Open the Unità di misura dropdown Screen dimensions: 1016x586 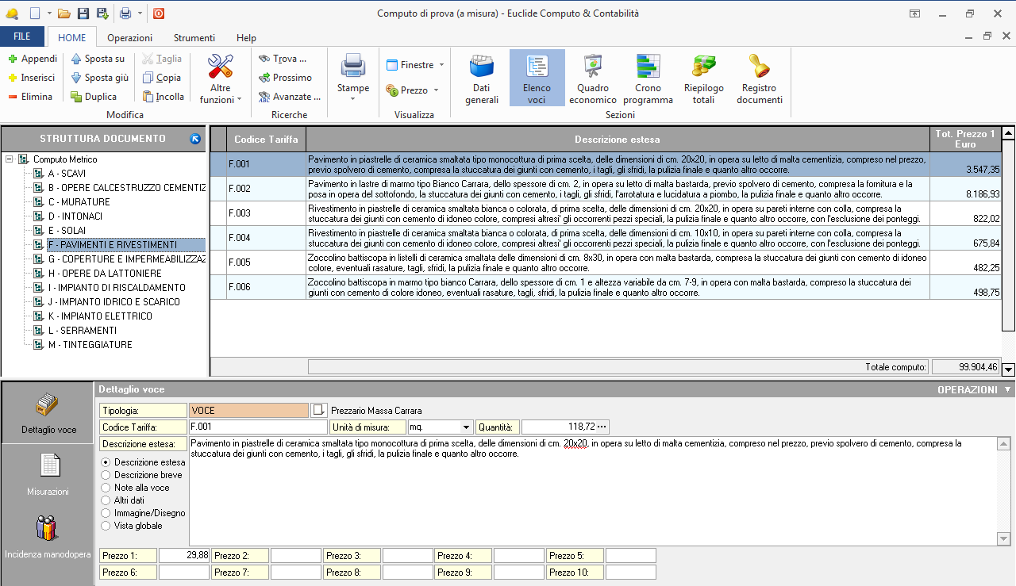tap(466, 427)
